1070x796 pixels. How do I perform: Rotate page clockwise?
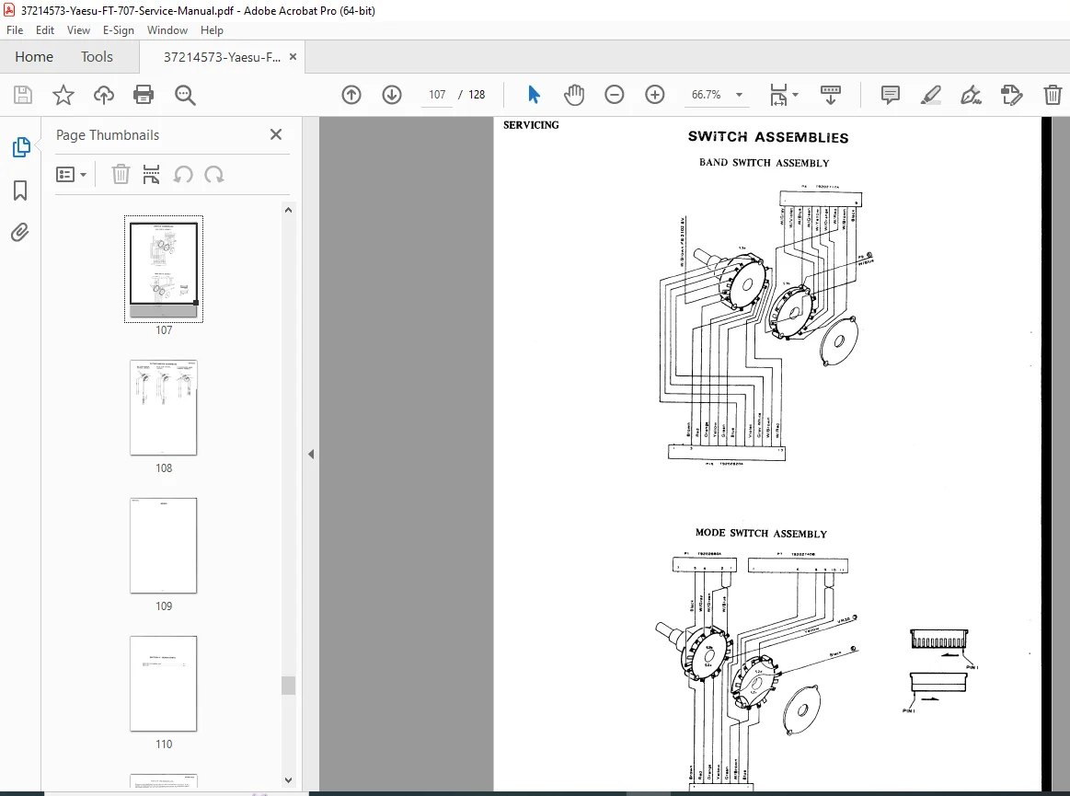(x=214, y=175)
